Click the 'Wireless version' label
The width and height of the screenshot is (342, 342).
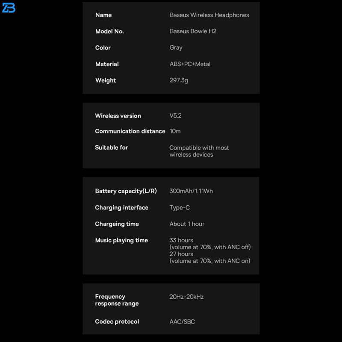pyautogui.click(x=118, y=116)
